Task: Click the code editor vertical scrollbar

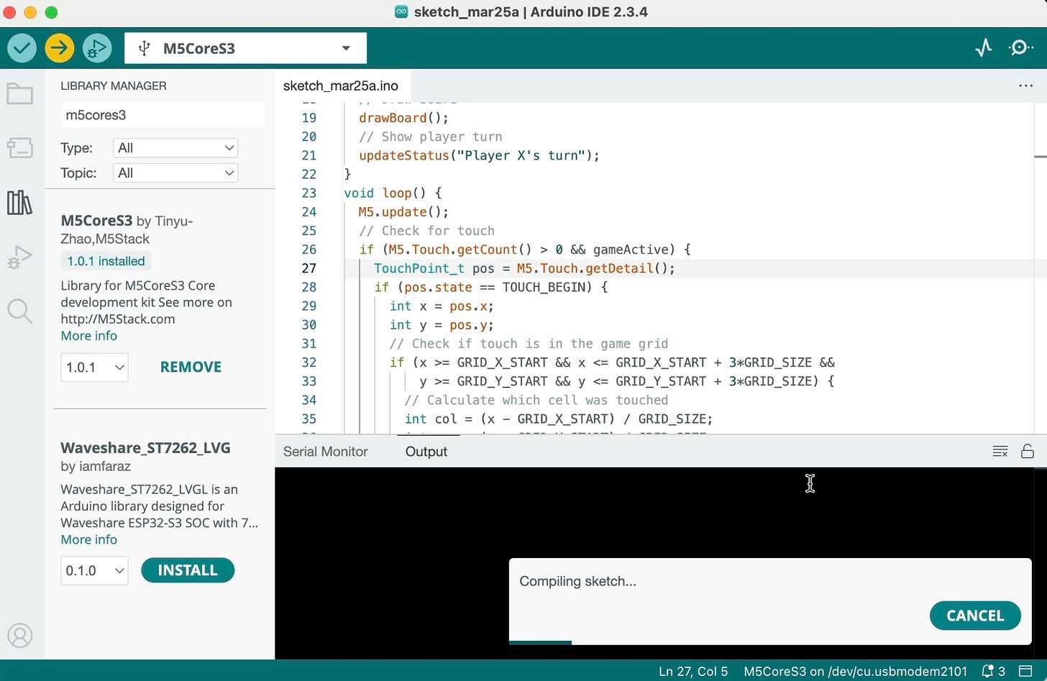Action: click(x=1041, y=268)
